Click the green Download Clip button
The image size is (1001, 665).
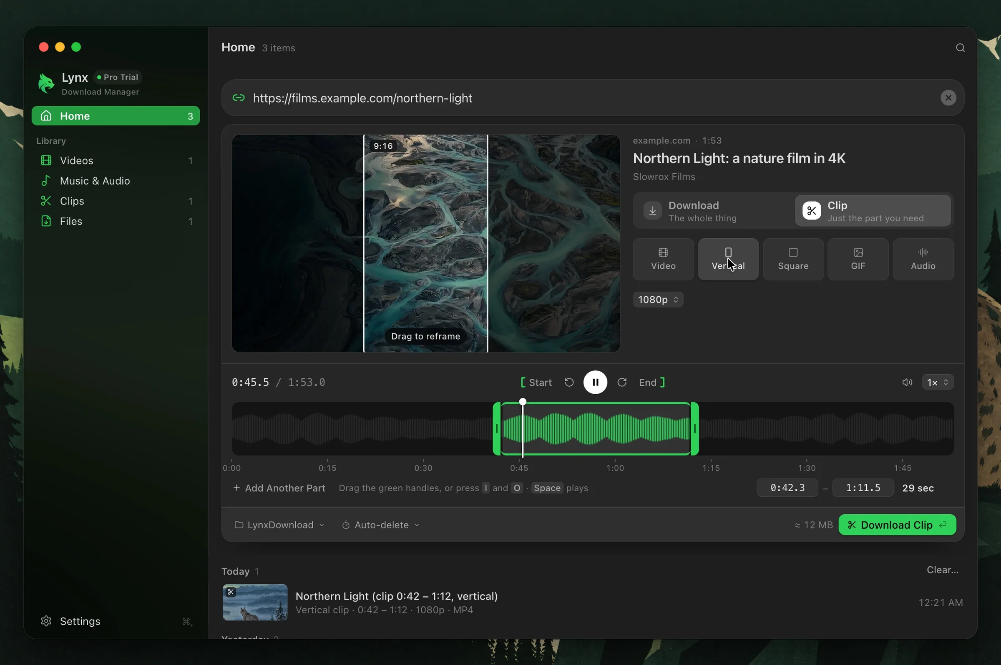point(897,525)
